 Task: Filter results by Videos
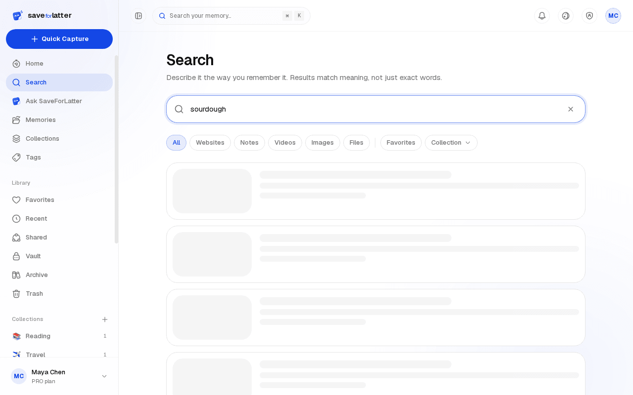[285, 143]
